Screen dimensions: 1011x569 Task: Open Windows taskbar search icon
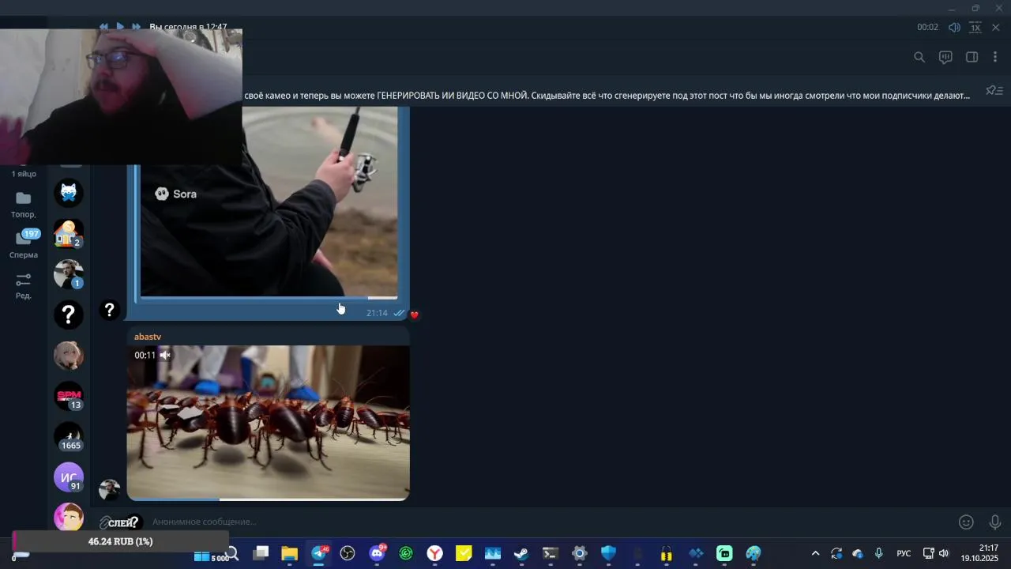tap(232, 553)
